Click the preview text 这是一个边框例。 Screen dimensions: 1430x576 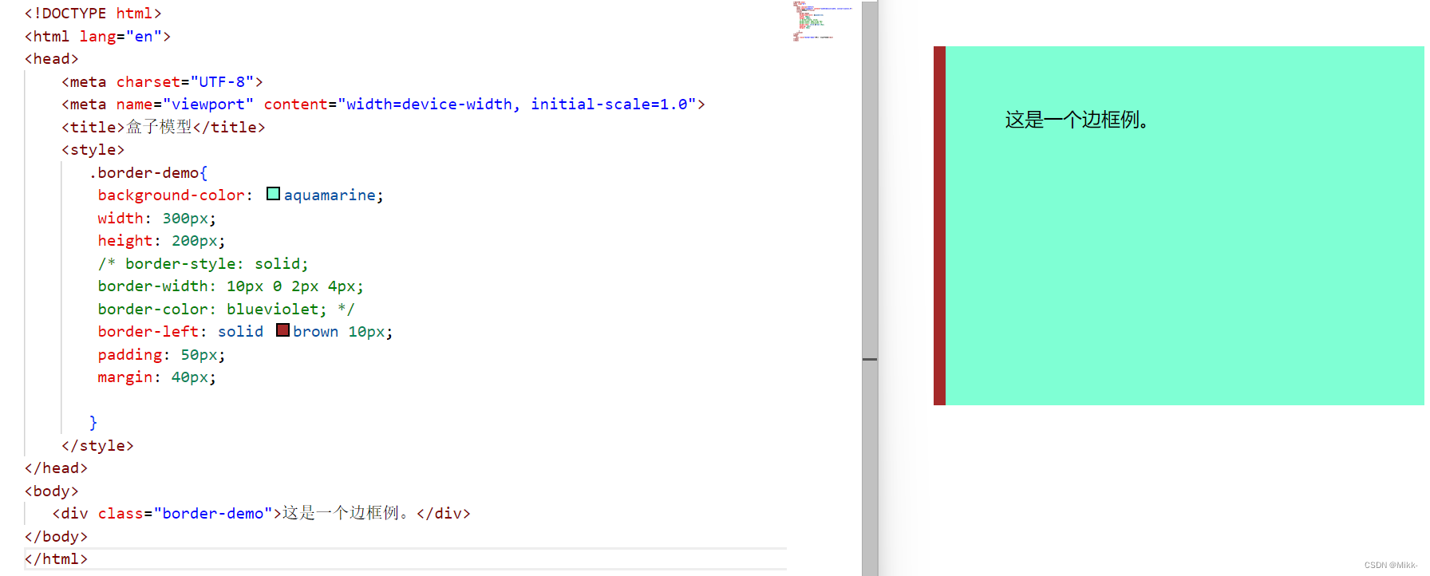pyautogui.click(x=1076, y=120)
